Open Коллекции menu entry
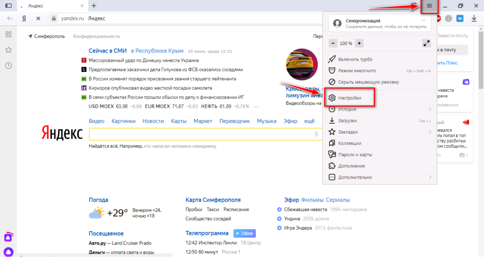The height and width of the screenshot is (272, 484). tap(380, 144)
